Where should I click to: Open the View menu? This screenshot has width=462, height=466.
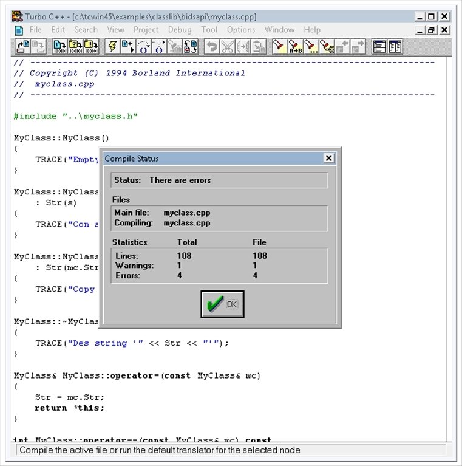pos(116,30)
